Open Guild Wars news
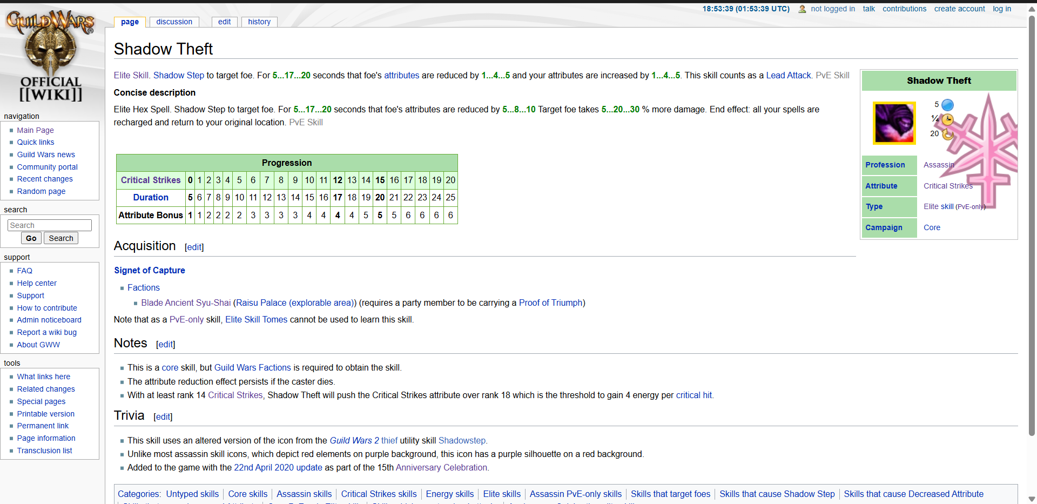 pyautogui.click(x=46, y=154)
